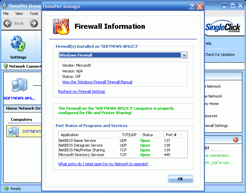Click the HomeNet Manager title bar app icon
This screenshot has width=246, height=193.
[x=5, y=6]
